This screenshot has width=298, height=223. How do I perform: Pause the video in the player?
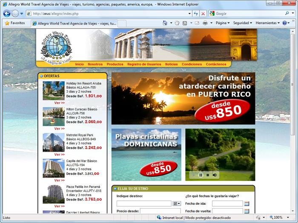[201, 175]
